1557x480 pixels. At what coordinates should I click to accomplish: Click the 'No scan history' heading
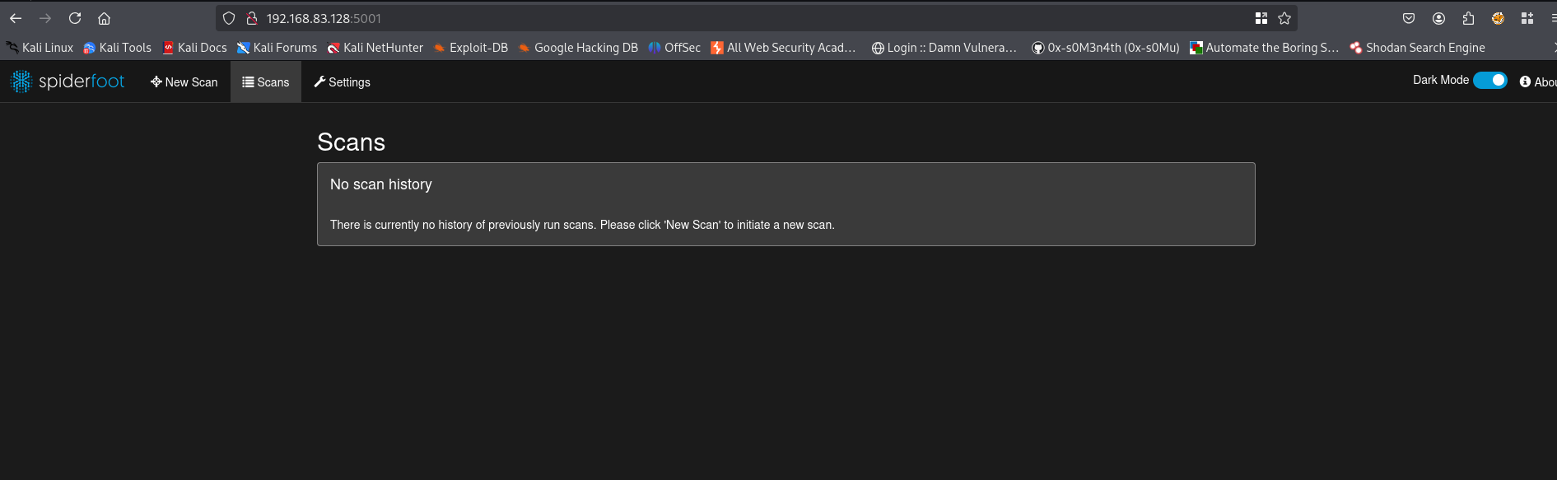point(380,184)
